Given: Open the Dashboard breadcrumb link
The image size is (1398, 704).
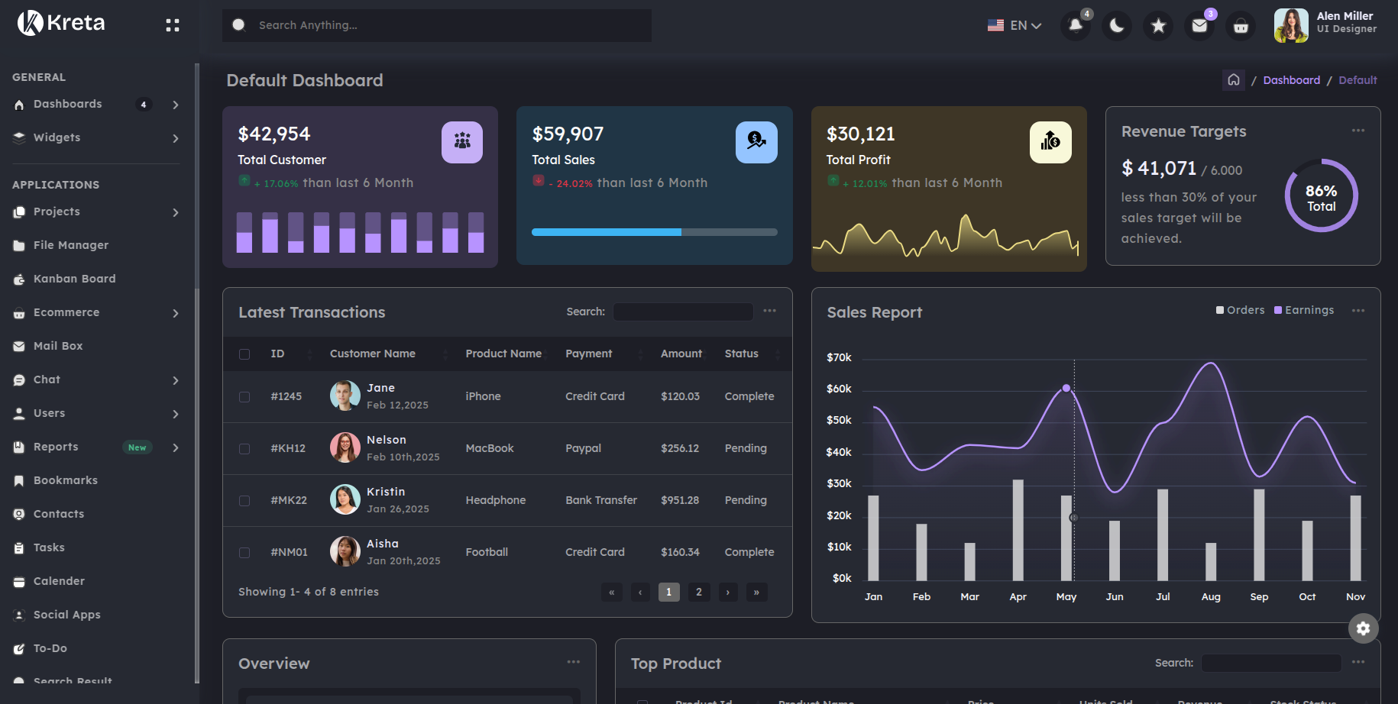Looking at the screenshot, I should 1291,79.
